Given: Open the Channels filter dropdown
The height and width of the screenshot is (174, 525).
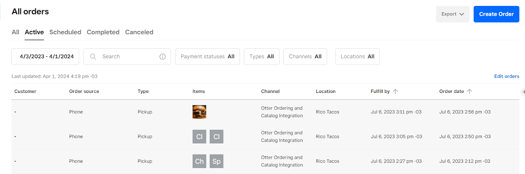Looking at the screenshot, I should click(x=305, y=56).
